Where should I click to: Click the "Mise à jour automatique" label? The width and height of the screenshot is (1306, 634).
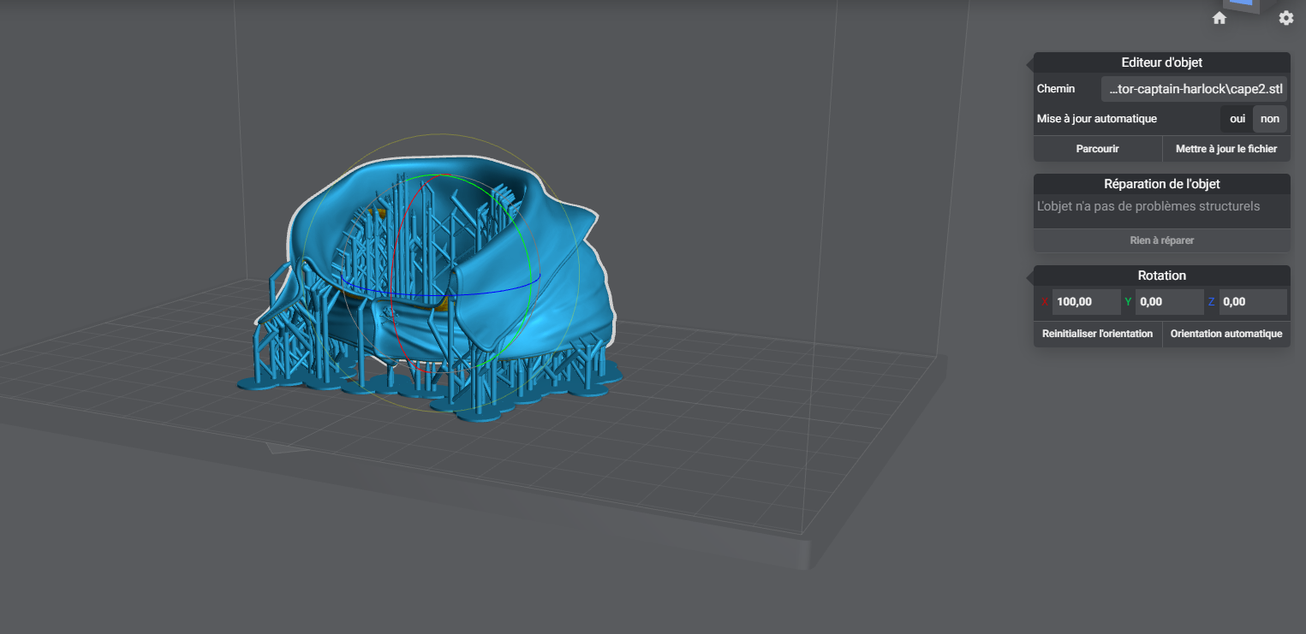(1097, 119)
